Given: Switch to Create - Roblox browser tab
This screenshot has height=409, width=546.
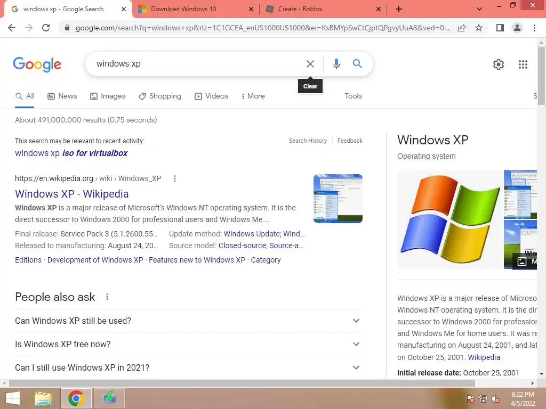Looking at the screenshot, I should click(x=324, y=10).
